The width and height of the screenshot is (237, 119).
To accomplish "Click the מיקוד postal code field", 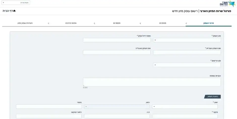I will (185, 116).
